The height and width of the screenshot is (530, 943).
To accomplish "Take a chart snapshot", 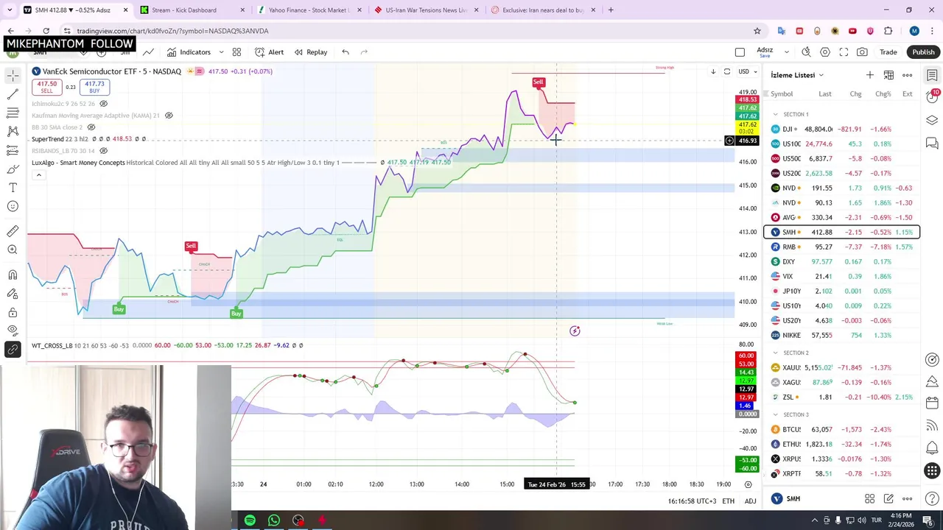I will 862,52.
